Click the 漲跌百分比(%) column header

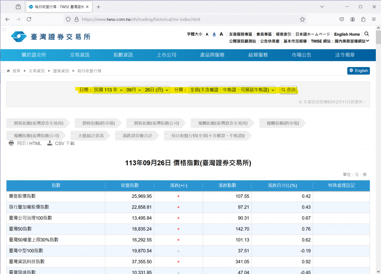(x=282, y=185)
